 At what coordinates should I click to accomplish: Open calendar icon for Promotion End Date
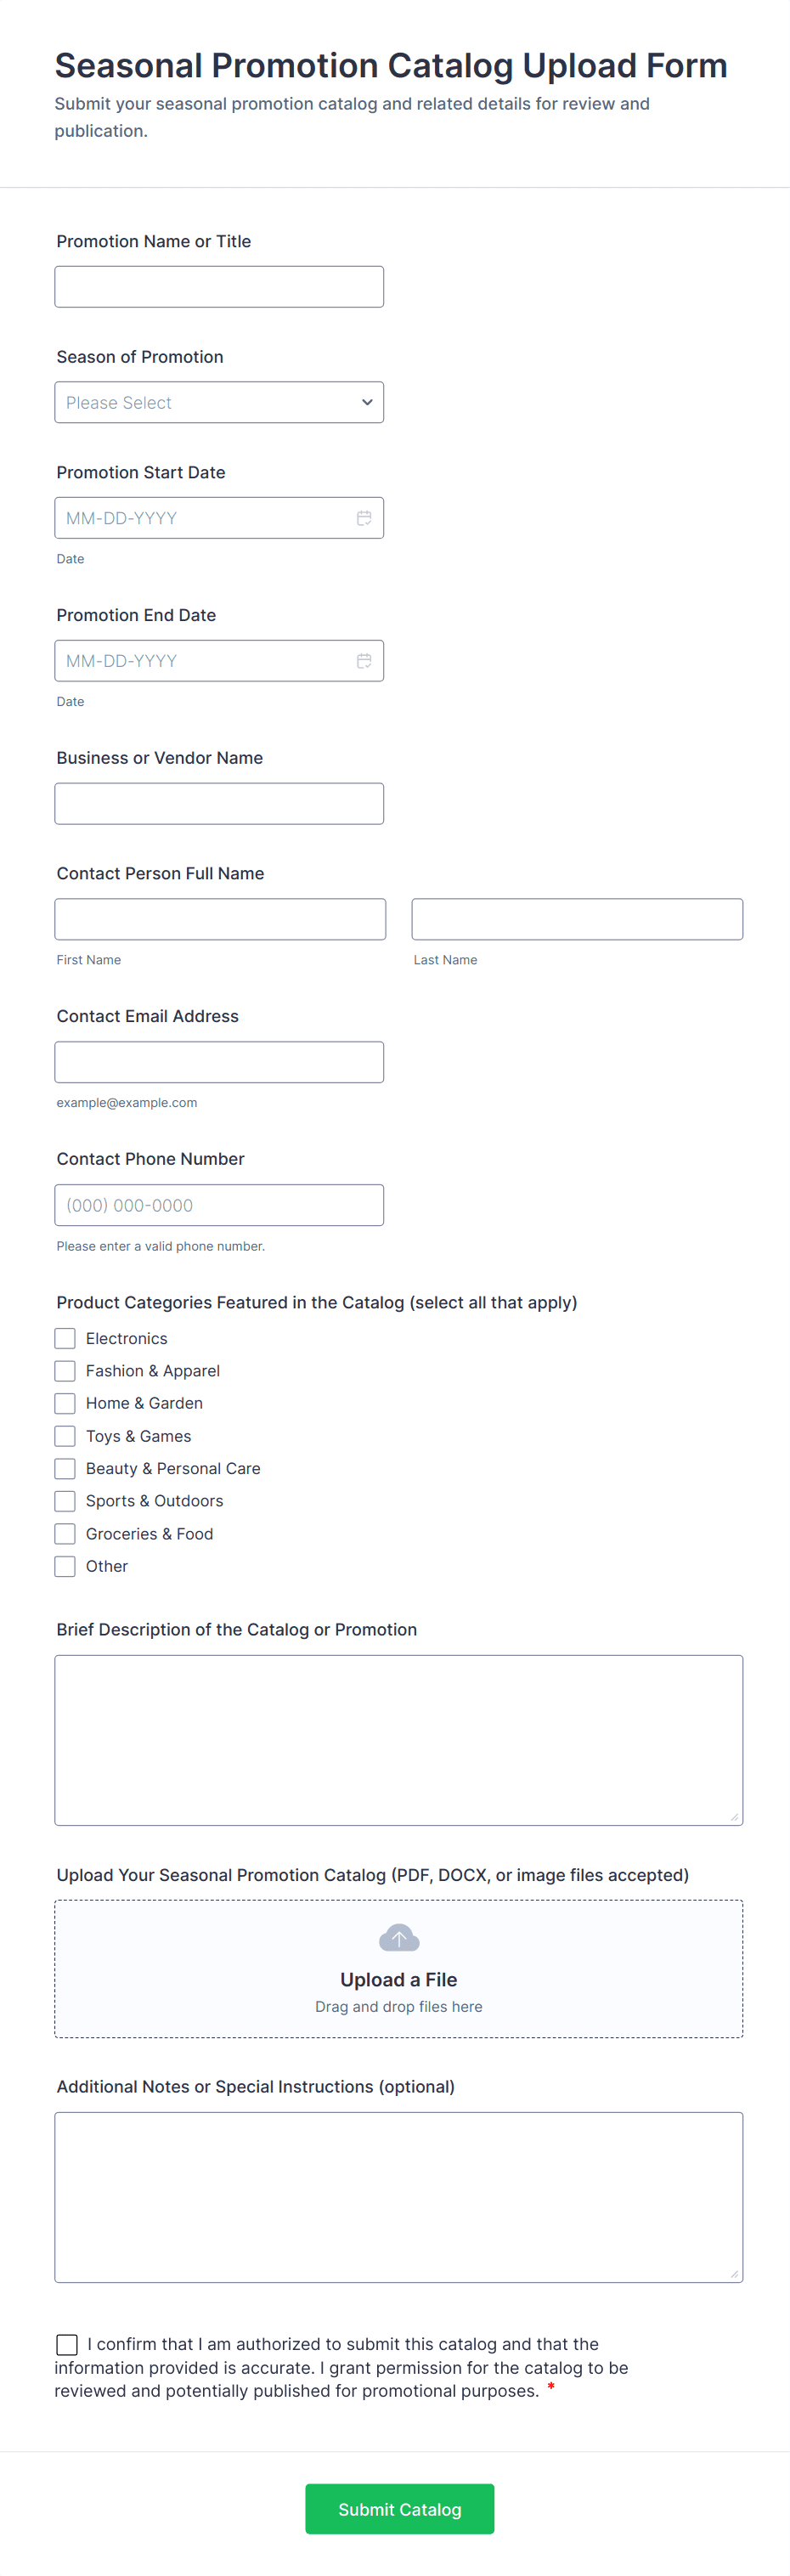pyautogui.click(x=364, y=661)
